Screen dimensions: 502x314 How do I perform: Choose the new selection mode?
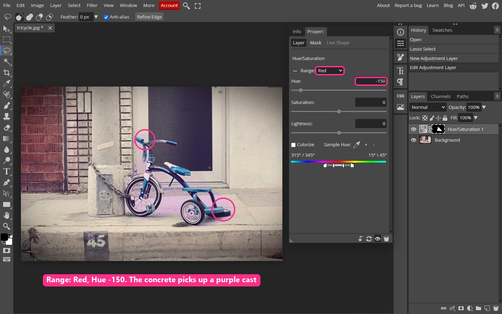[x=20, y=17]
